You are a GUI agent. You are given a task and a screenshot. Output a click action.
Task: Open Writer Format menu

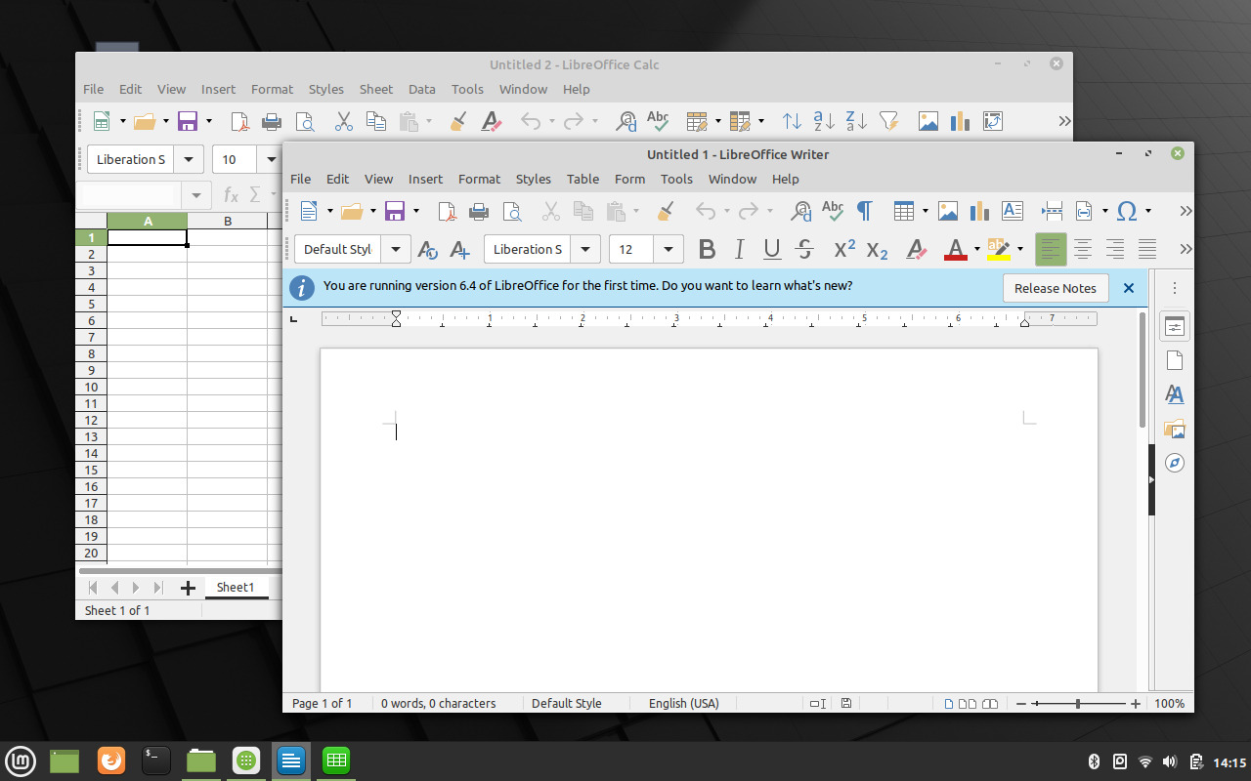click(x=479, y=179)
